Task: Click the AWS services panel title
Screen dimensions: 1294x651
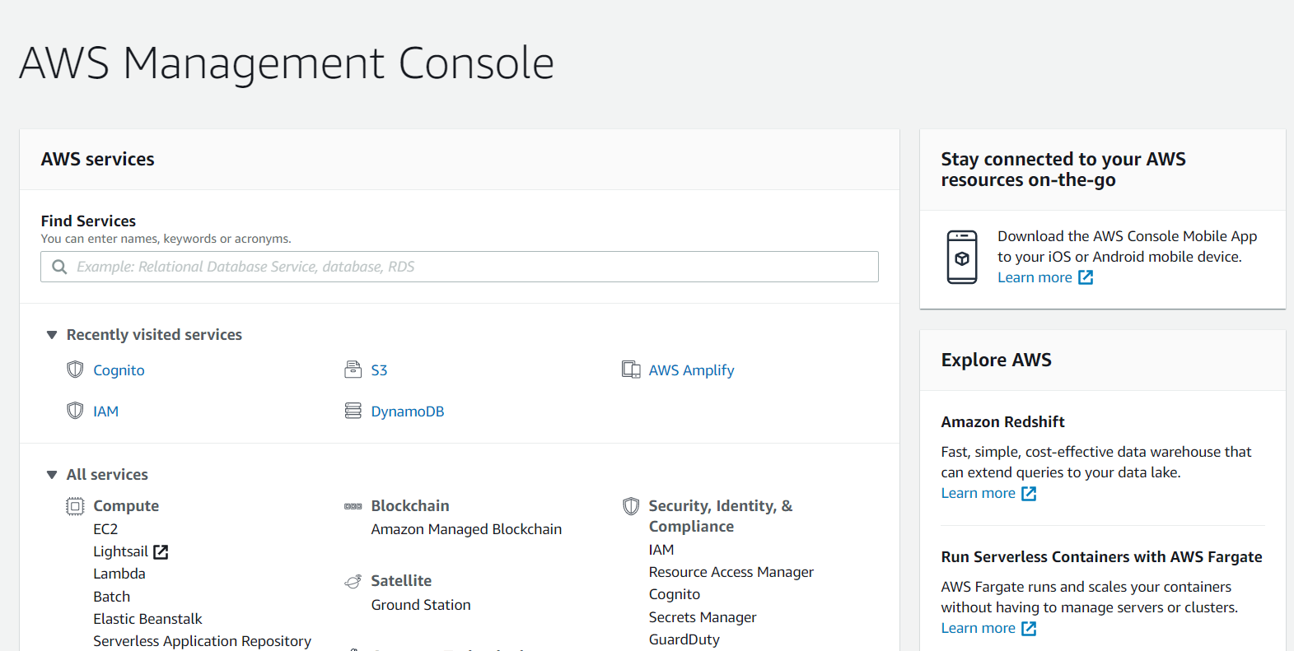Action: 97,160
